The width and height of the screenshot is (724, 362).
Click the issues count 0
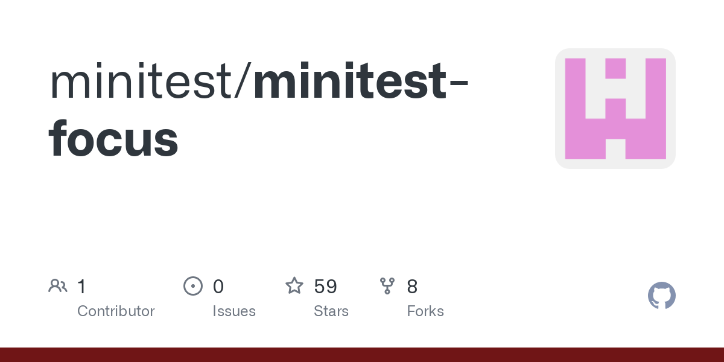pyautogui.click(x=218, y=287)
